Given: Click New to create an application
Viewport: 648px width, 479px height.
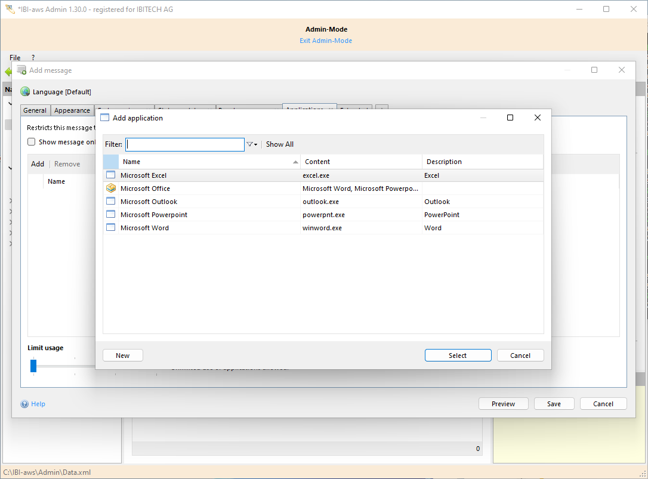Looking at the screenshot, I should [x=122, y=356].
